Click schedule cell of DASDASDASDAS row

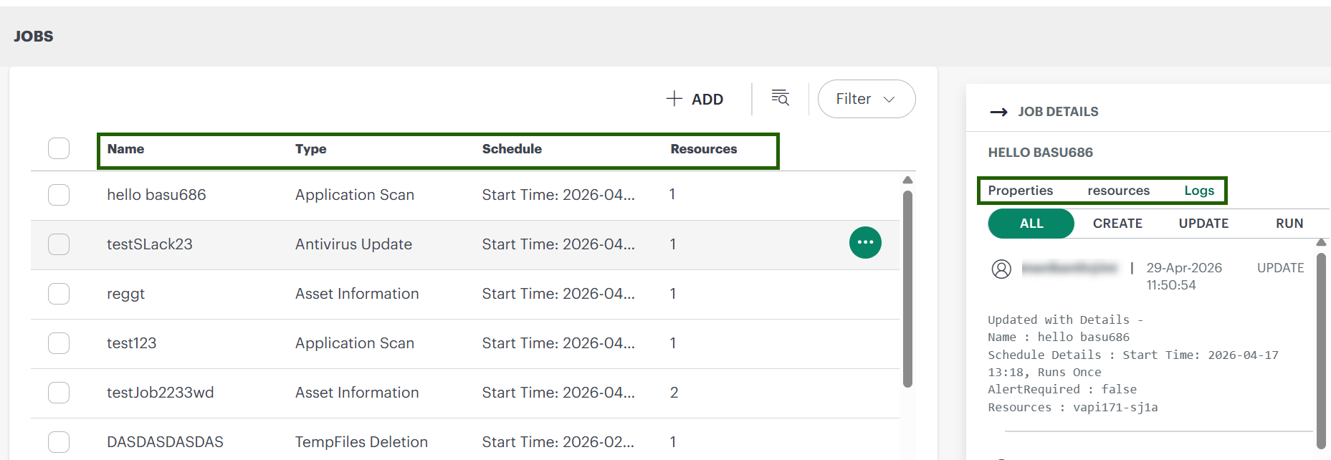coord(558,442)
